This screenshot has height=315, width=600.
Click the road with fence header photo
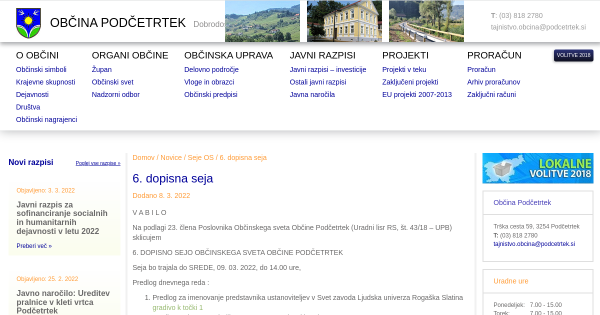click(426, 21)
